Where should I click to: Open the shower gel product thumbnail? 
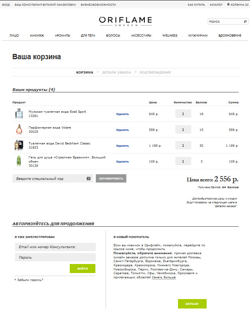(19, 161)
